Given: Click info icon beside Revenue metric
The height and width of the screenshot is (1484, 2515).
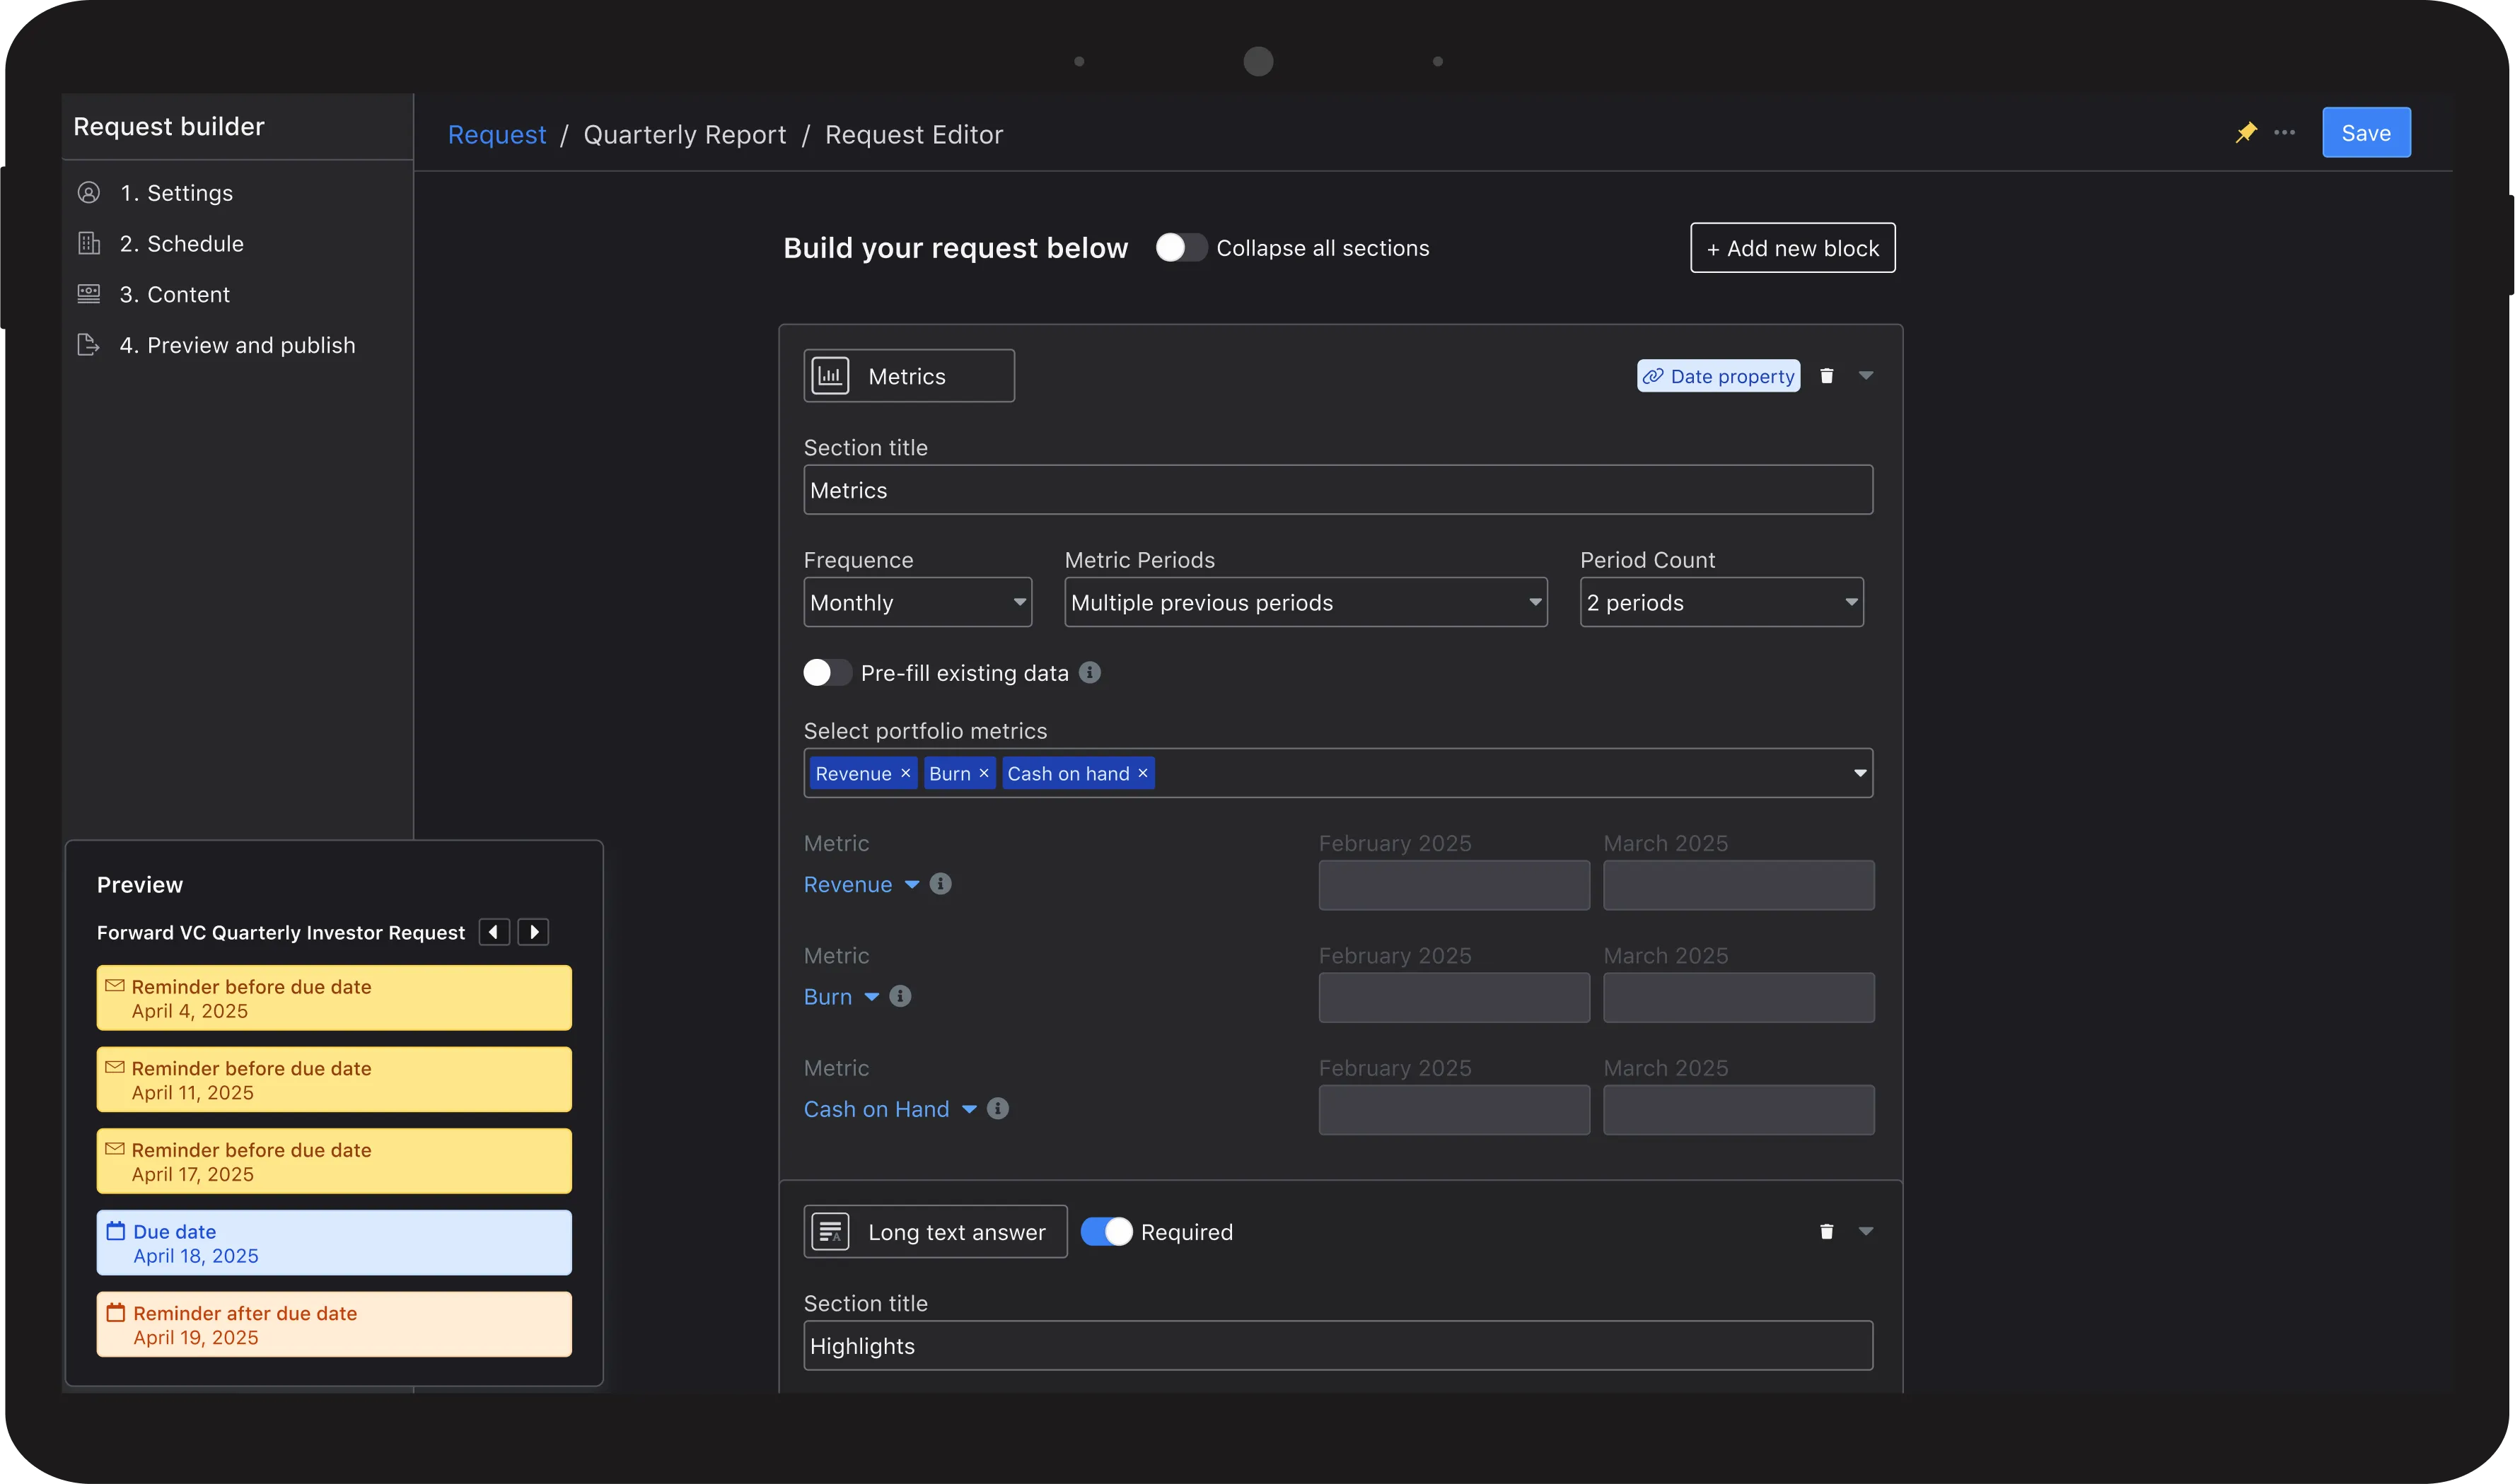Looking at the screenshot, I should pyautogui.click(x=941, y=884).
